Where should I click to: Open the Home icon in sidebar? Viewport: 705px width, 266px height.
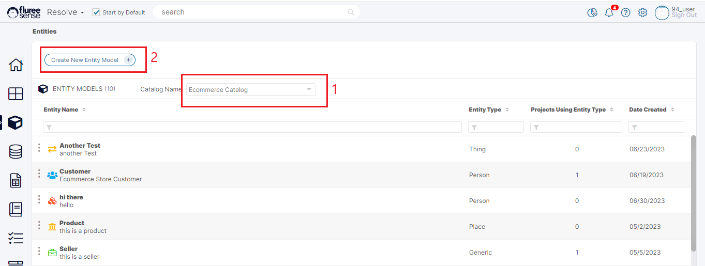16,65
